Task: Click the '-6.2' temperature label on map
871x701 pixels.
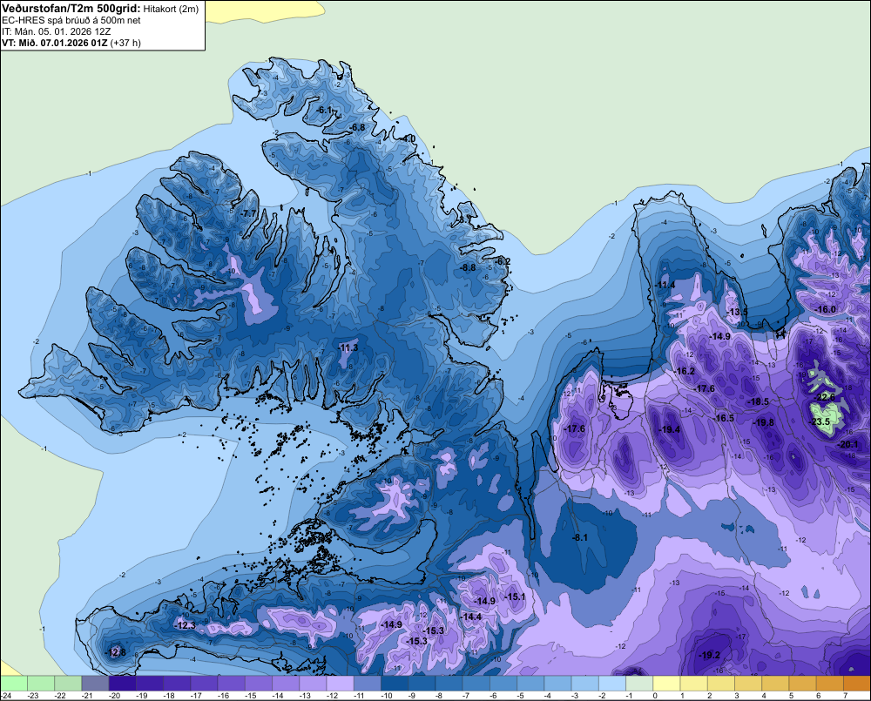Action: coord(503,261)
